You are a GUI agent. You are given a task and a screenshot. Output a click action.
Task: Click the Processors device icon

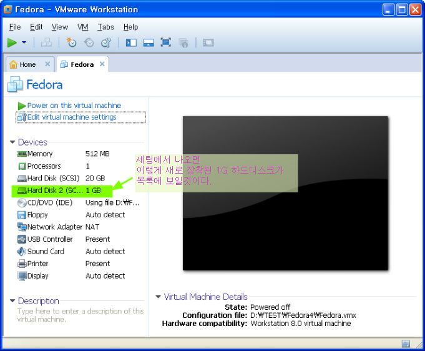[x=22, y=166]
